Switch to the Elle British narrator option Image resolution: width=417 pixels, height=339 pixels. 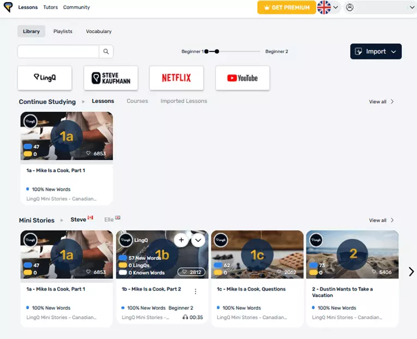[112, 219]
